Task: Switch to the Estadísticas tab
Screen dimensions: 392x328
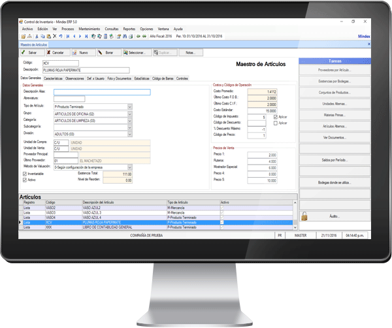Action: (142, 78)
